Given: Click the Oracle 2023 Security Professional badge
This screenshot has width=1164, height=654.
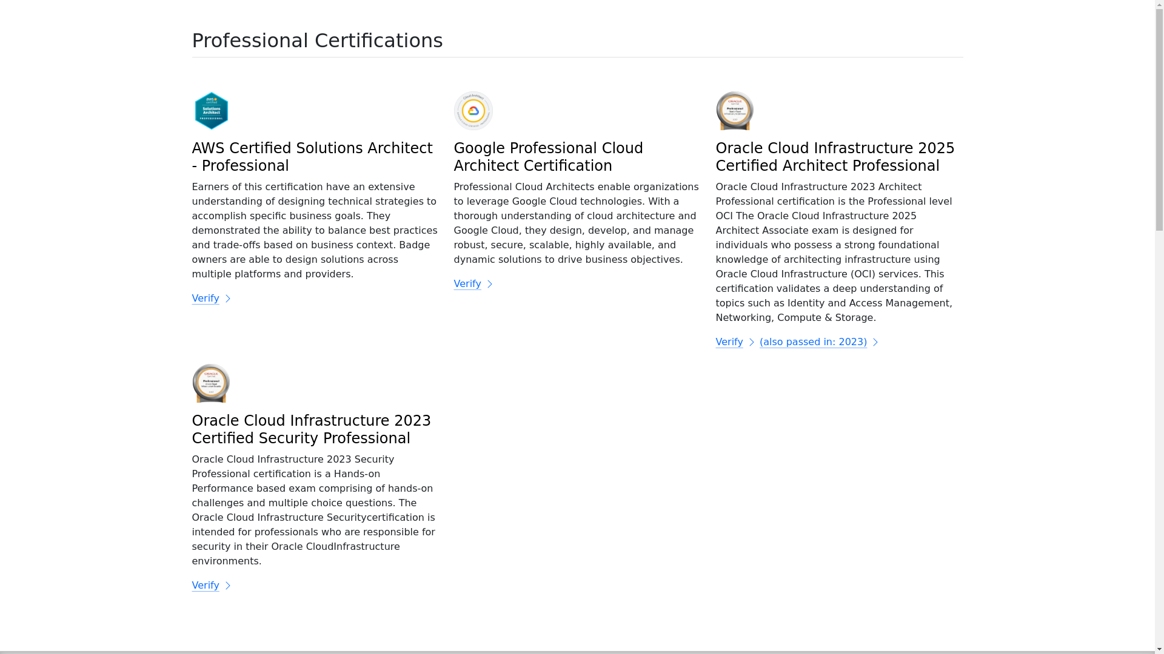Looking at the screenshot, I should tap(211, 383).
